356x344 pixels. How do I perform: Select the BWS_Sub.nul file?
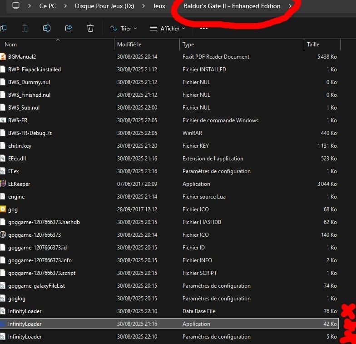[24, 107]
